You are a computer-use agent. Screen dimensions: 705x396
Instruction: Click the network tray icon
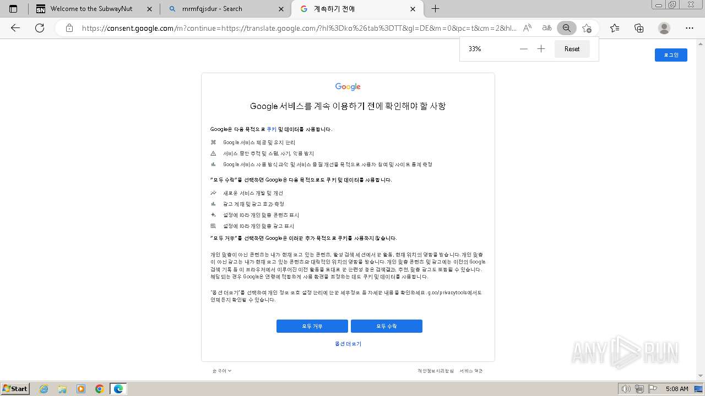pyautogui.click(x=640, y=389)
